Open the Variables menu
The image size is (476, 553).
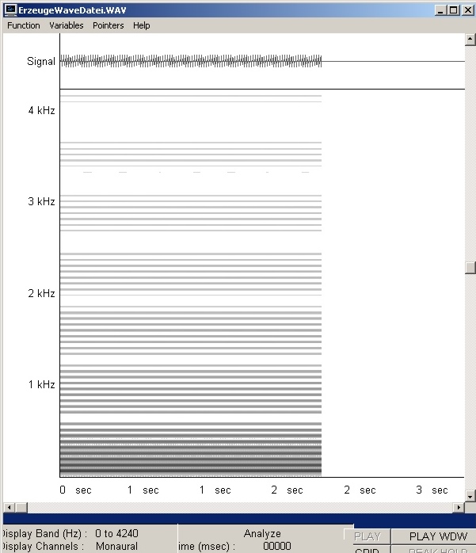(67, 25)
